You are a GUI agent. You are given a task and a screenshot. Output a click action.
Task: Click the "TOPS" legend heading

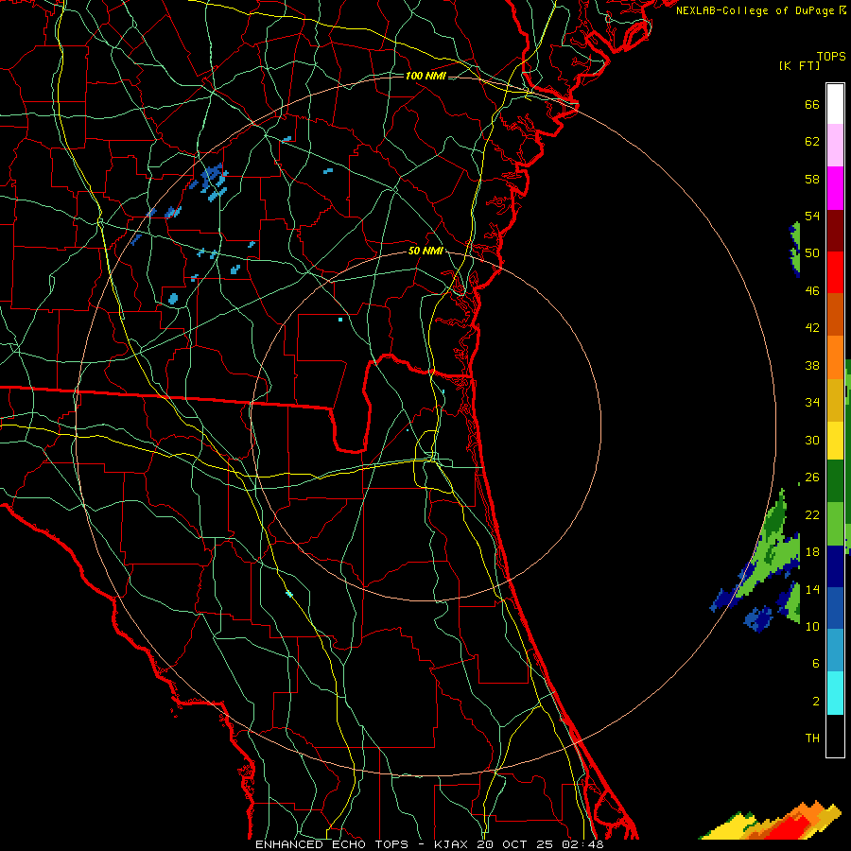(831, 56)
